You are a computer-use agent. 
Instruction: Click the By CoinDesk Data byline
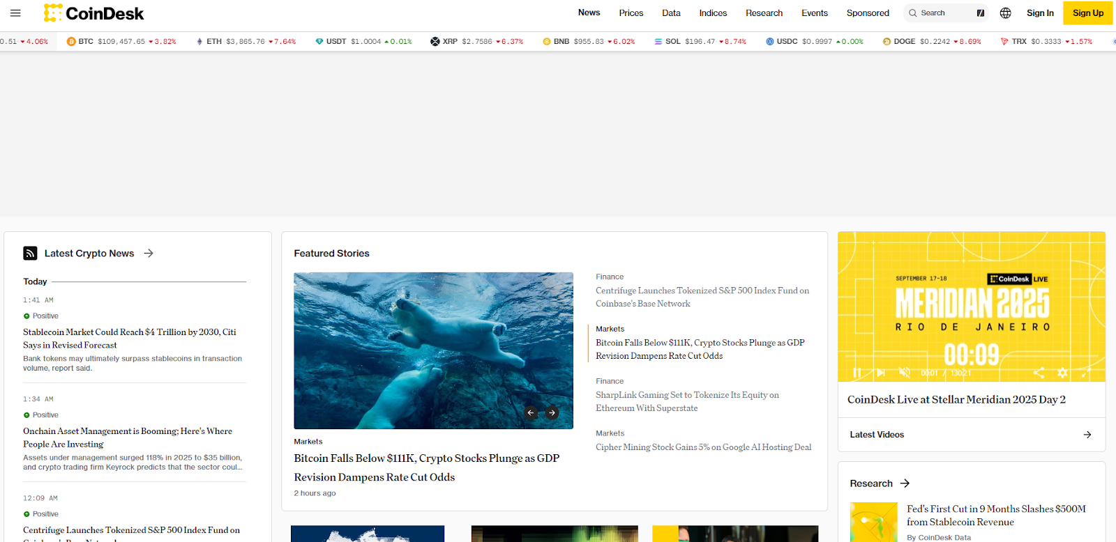[x=939, y=537]
